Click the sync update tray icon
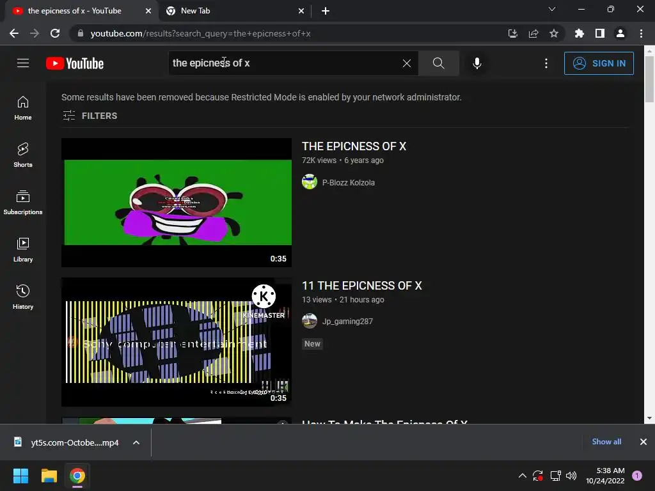Image resolution: width=655 pixels, height=491 pixels. [538, 476]
